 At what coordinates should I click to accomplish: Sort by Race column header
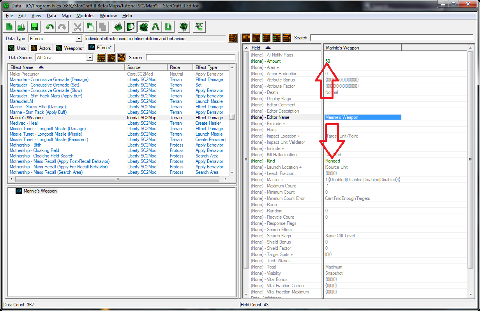click(180, 67)
